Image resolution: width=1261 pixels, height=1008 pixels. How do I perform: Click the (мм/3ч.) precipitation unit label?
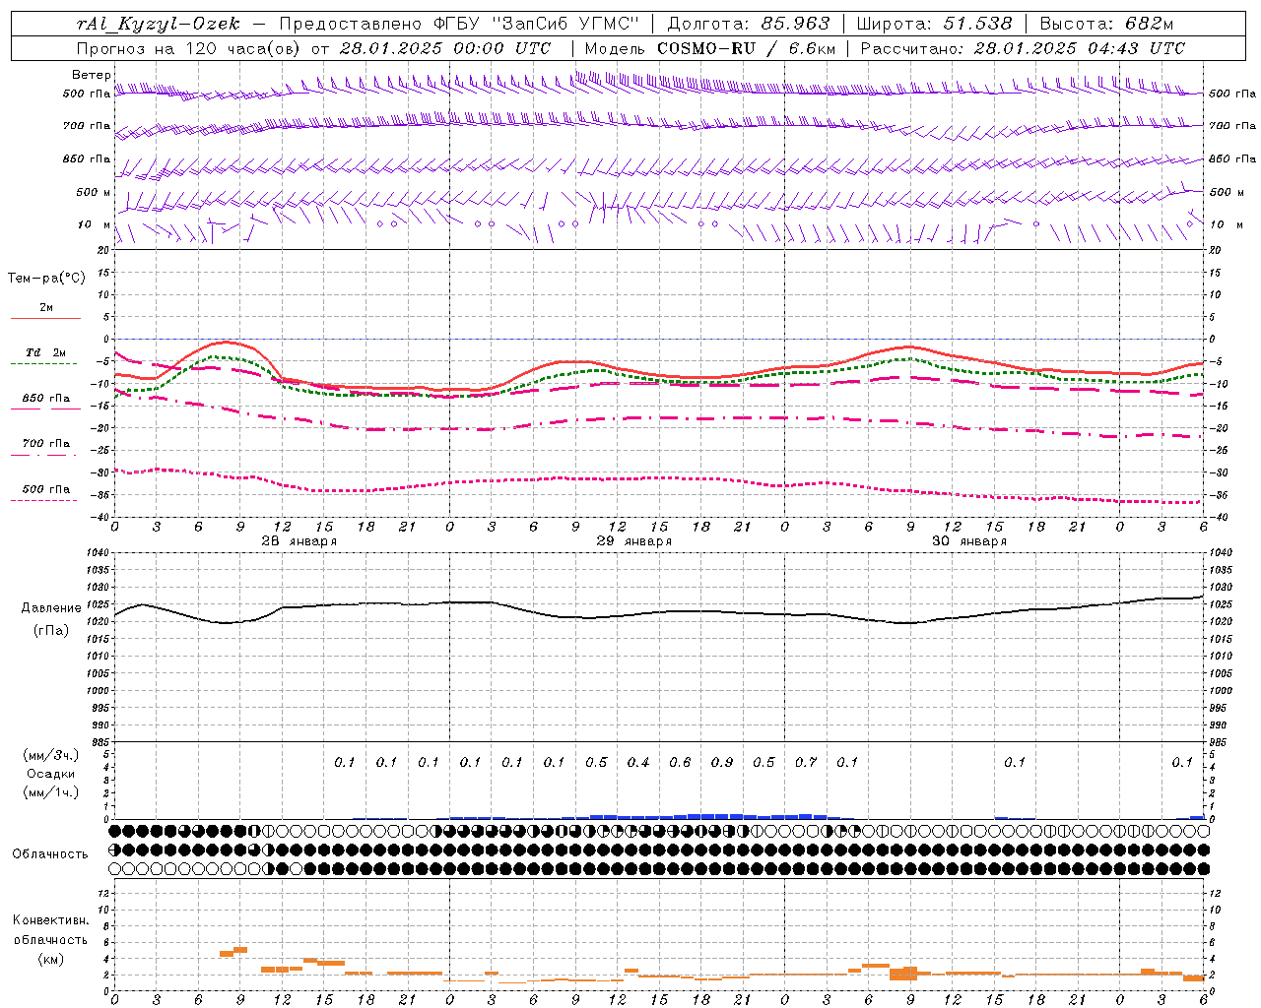[x=51, y=755]
